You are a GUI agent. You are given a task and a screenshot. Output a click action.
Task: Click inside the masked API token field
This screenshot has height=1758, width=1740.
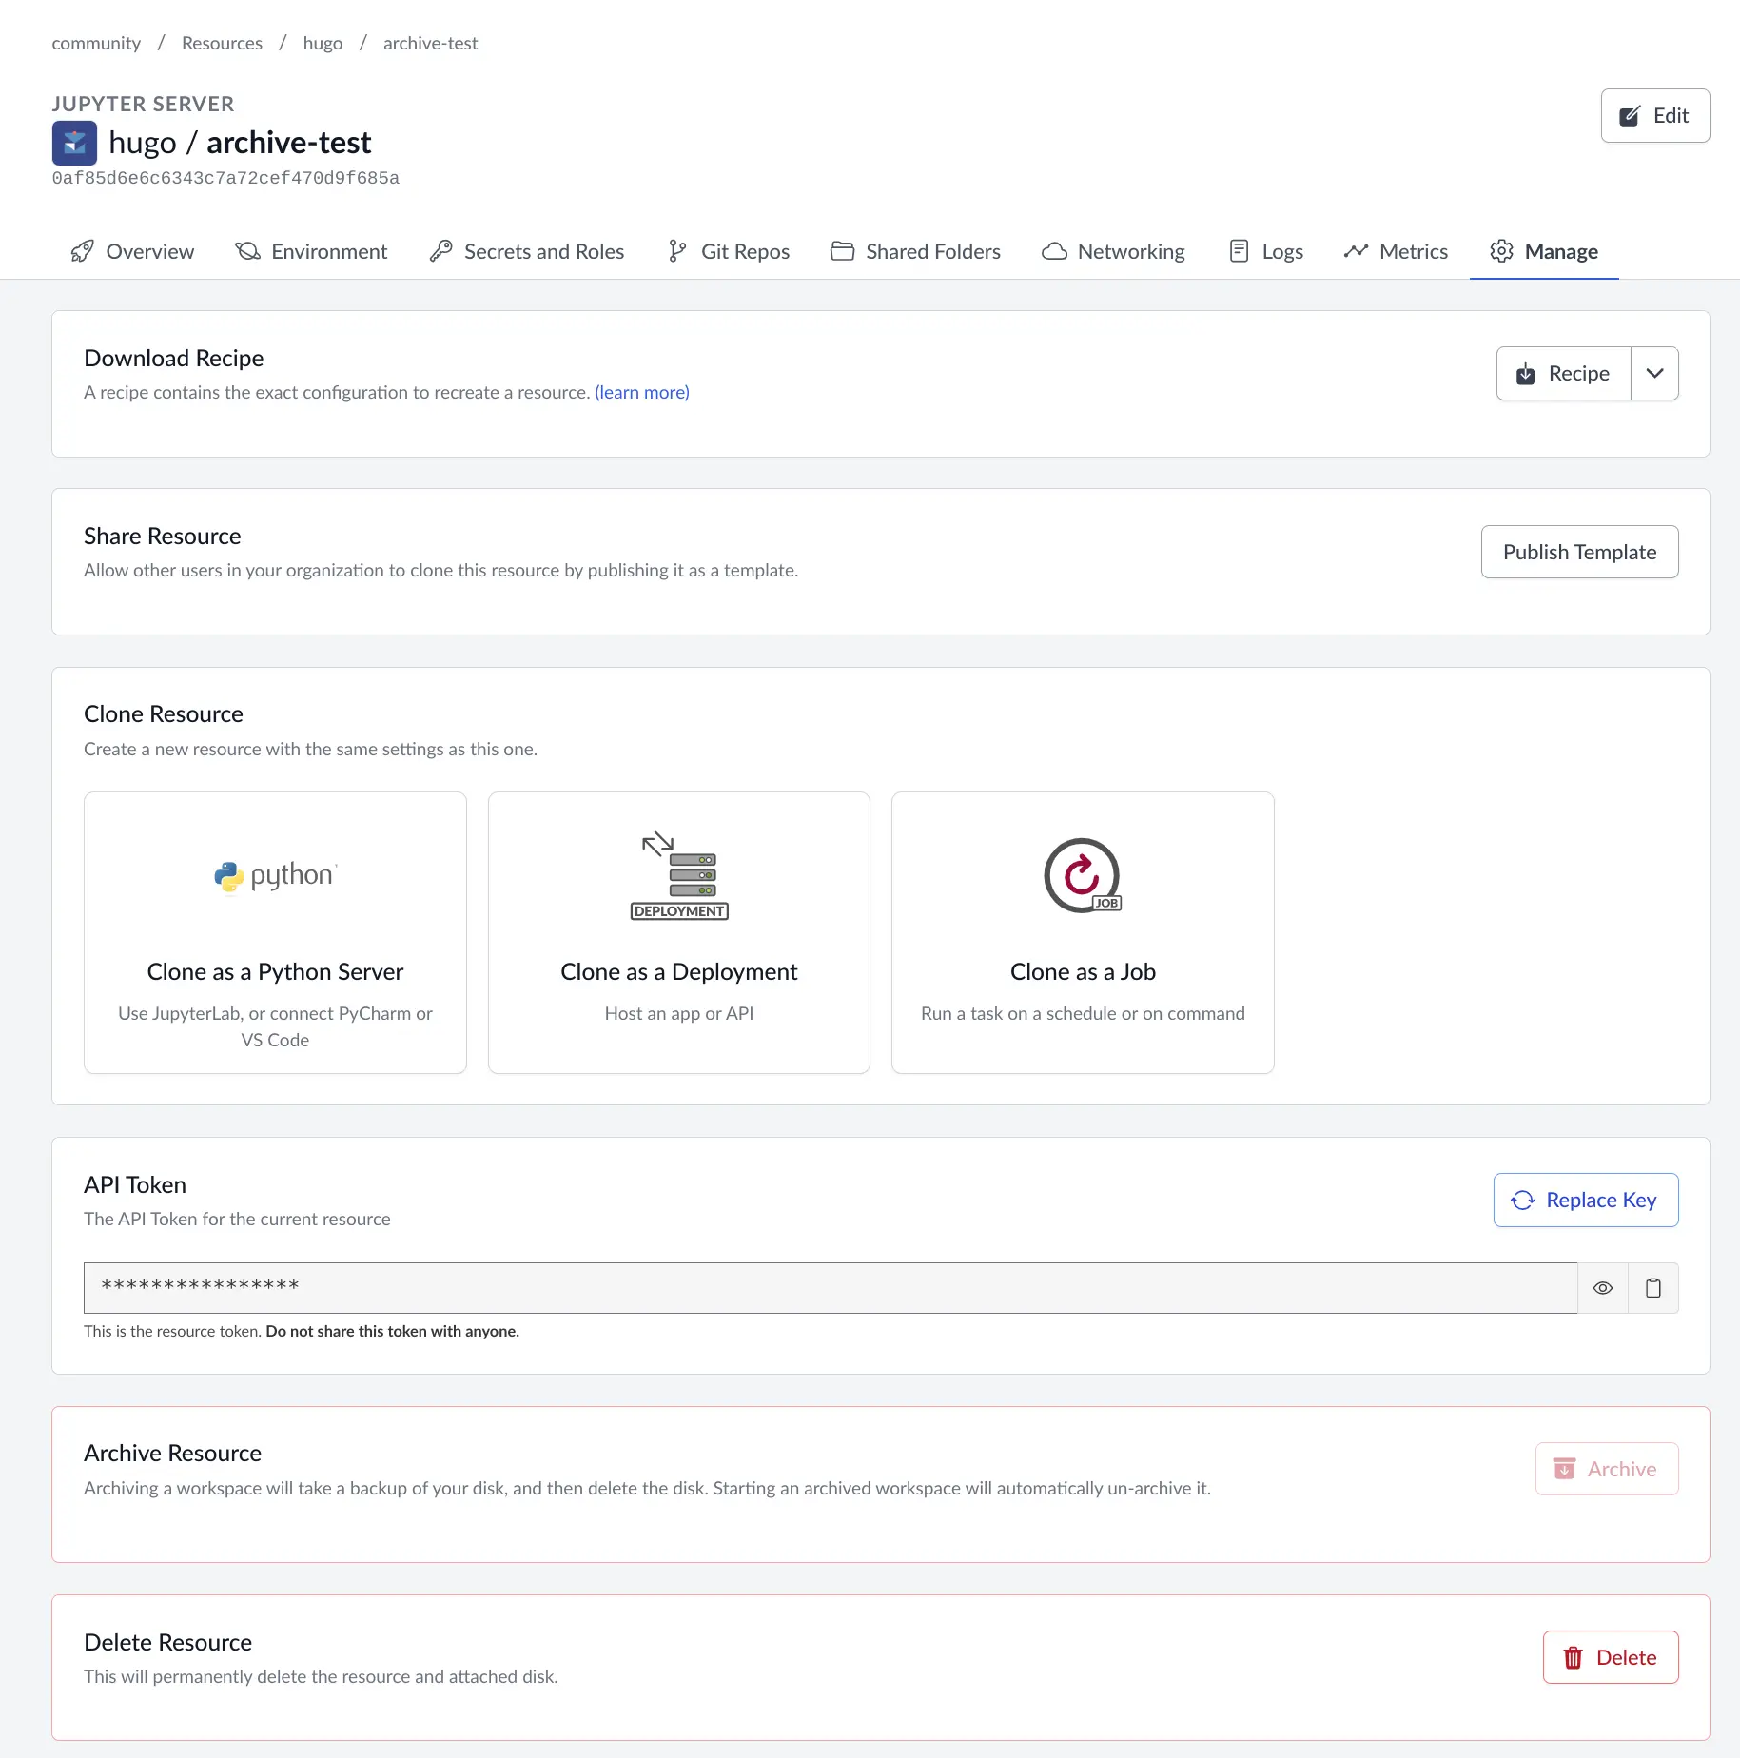pyautogui.click(x=830, y=1288)
